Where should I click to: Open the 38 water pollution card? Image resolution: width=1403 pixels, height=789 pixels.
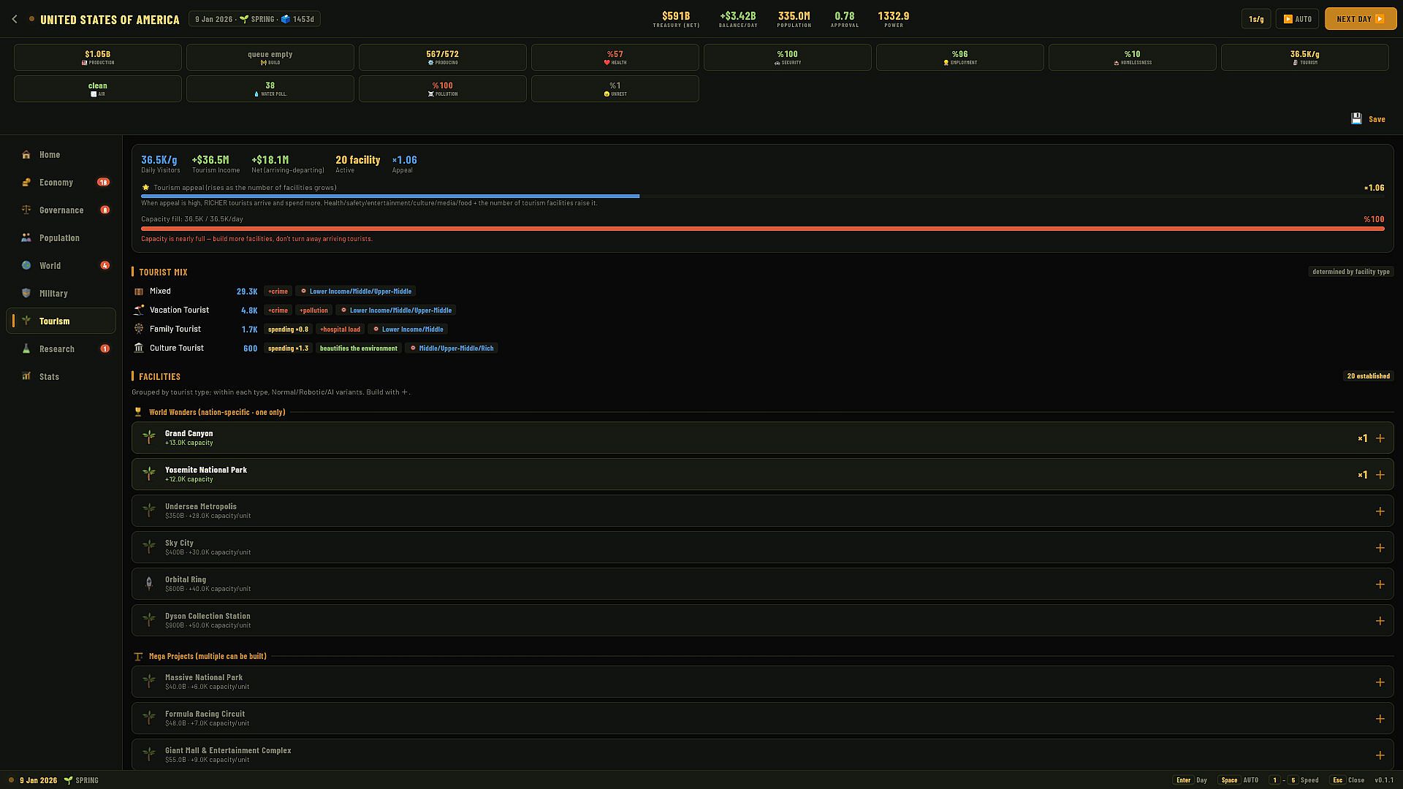(270, 88)
